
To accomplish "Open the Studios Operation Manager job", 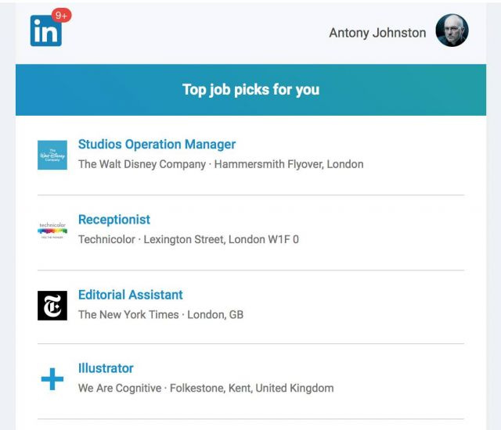I will tap(157, 144).
